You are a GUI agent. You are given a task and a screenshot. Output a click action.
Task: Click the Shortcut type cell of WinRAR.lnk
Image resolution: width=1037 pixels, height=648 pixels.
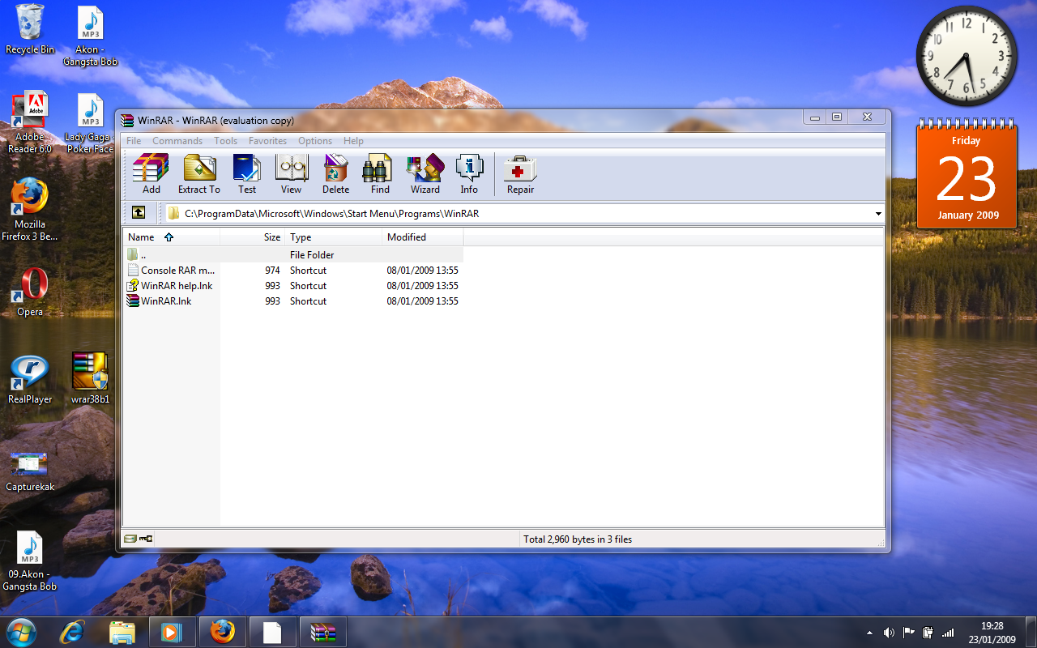pyautogui.click(x=308, y=301)
